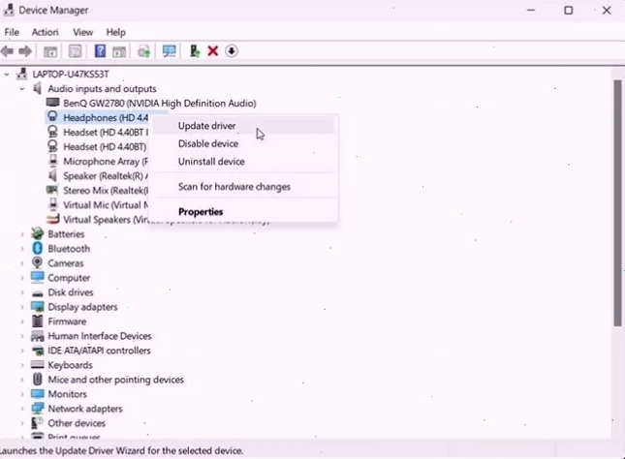
Task: Expand the Bluetooth node arrow
Action: [x=22, y=249]
